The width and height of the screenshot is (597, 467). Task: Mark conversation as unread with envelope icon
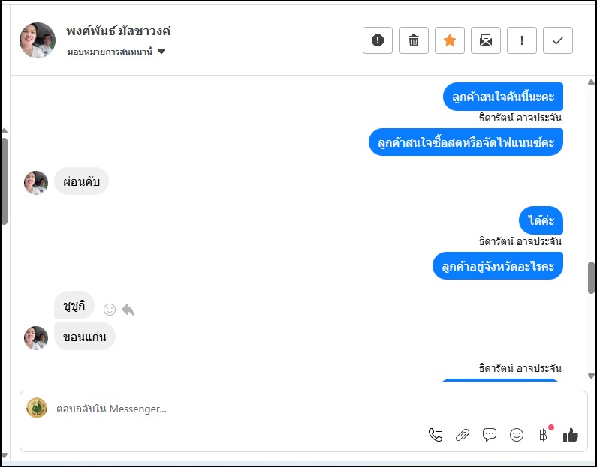coord(486,40)
